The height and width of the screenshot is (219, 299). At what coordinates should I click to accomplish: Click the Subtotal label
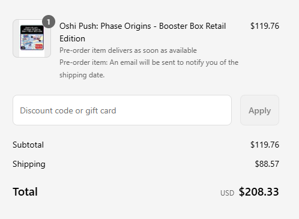(x=28, y=145)
